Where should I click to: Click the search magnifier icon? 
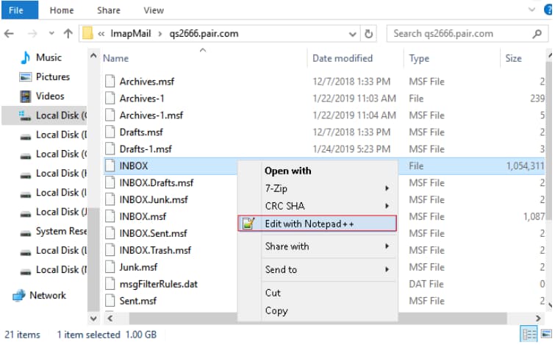537,34
